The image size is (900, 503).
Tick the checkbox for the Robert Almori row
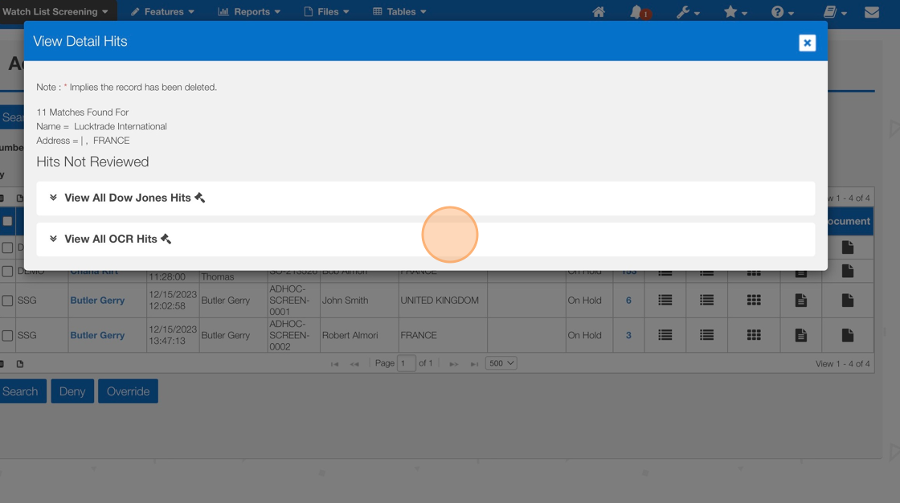pyautogui.click(x=7, y=335)
